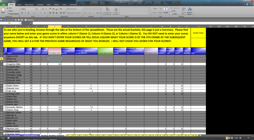The image size is (254, 140).
Task: Open the File tab
Action: click(x=3, y=5)
